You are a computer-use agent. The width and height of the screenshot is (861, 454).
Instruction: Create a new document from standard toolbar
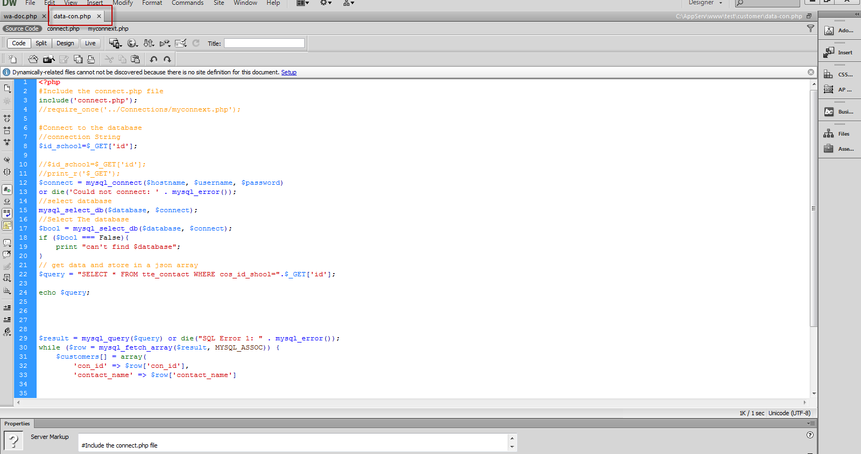coord(12,59)
